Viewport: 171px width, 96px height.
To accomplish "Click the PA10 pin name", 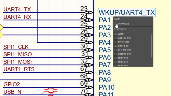I will click(x=107, y=87).
